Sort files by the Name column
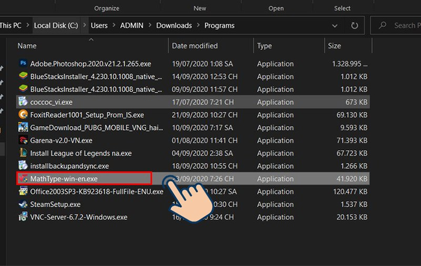This screenshot has height=266, width=421. (27, 46)
